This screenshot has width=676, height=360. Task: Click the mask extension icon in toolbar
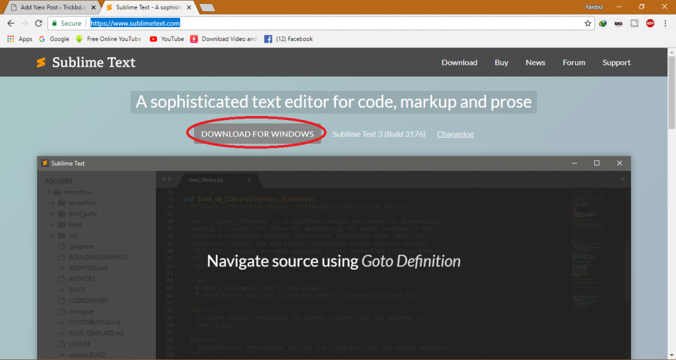(618, 23)
